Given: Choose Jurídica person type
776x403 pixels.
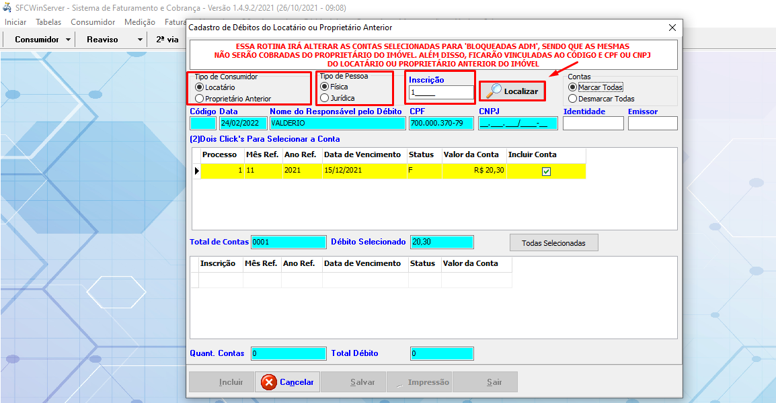Looking at the screenshot, I should pyautogui.click(x=325, y=98).
